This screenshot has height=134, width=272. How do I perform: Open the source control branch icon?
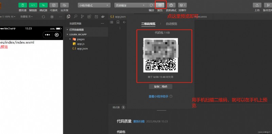(82, 17)
